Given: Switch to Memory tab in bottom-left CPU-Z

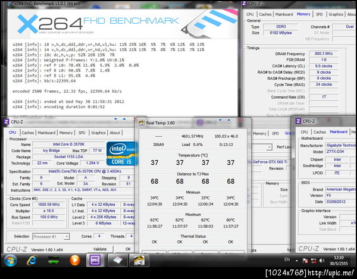Looking at the screenshot, I should tap(66, 133).
